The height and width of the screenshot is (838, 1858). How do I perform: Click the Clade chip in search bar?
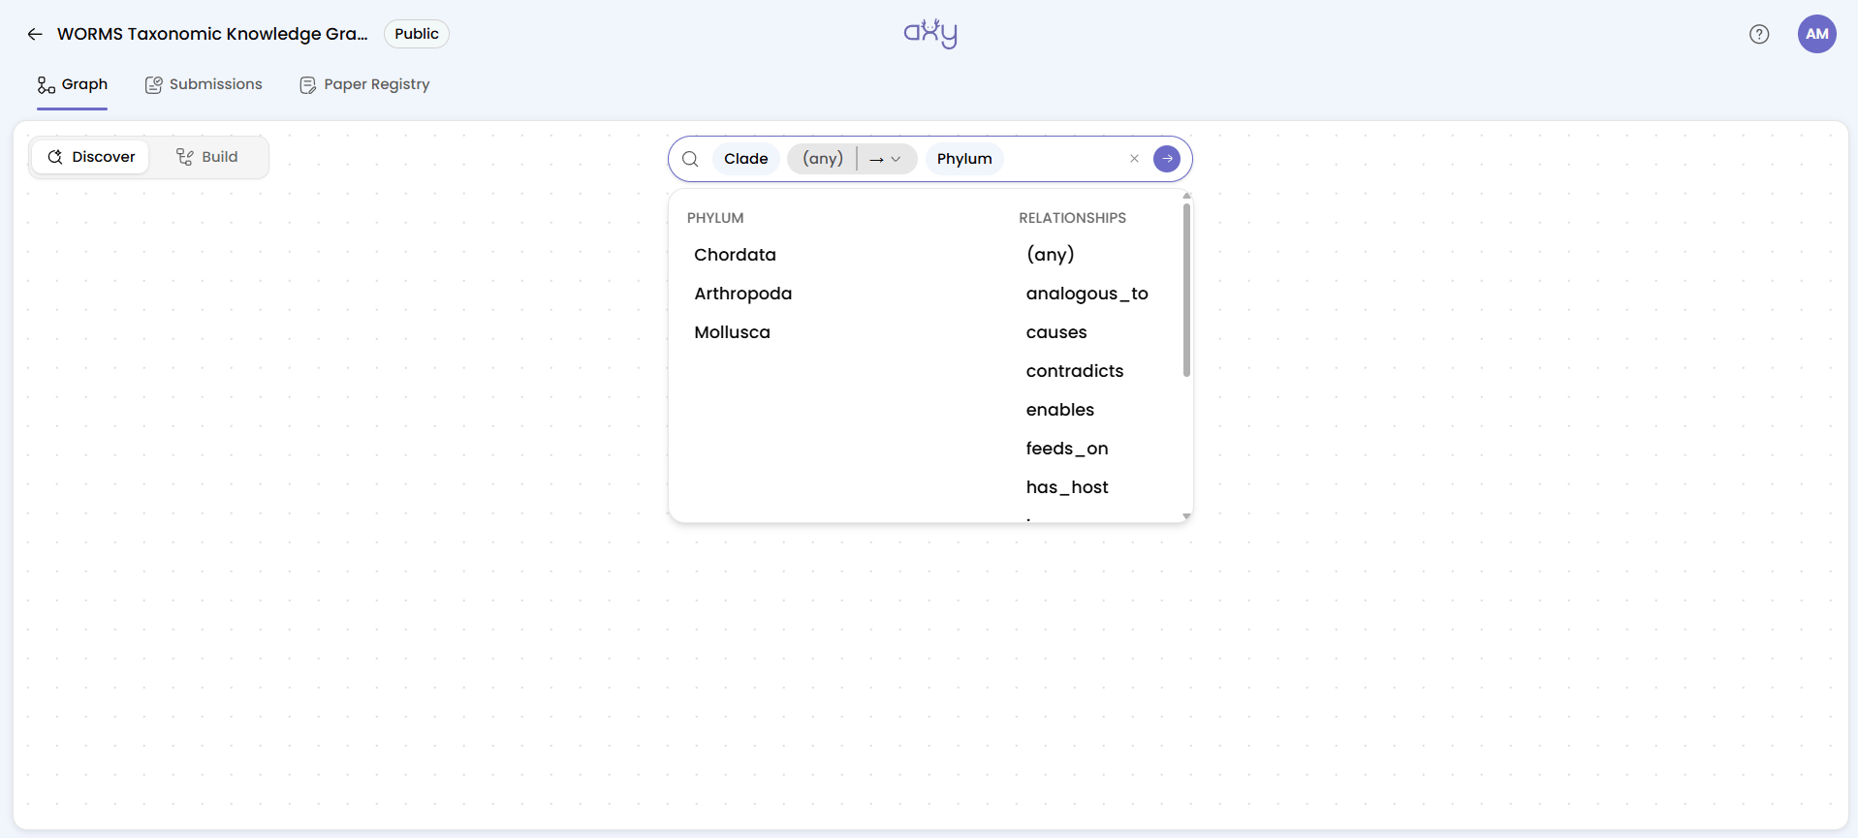tap(746, 159)
